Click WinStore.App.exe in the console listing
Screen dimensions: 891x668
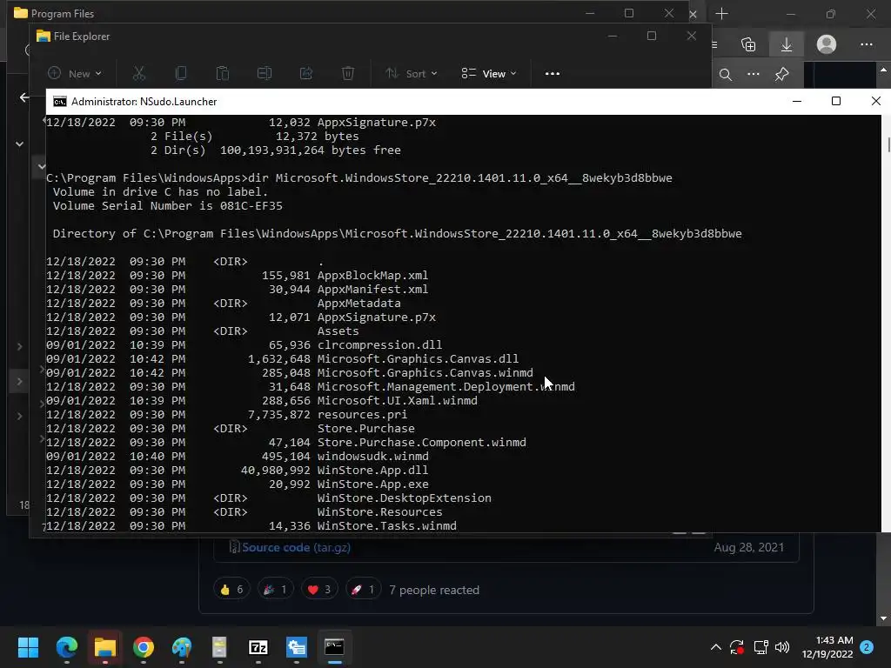click(x=372, y=484)
